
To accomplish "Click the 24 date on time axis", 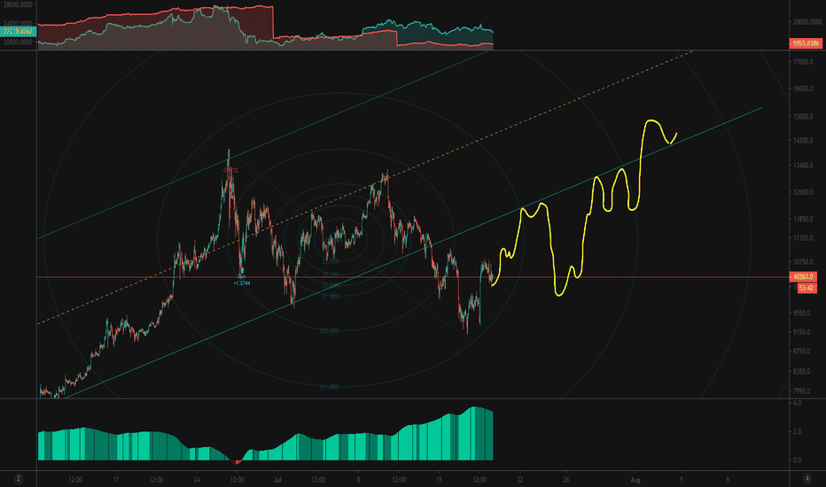I will tap(197, 480).
